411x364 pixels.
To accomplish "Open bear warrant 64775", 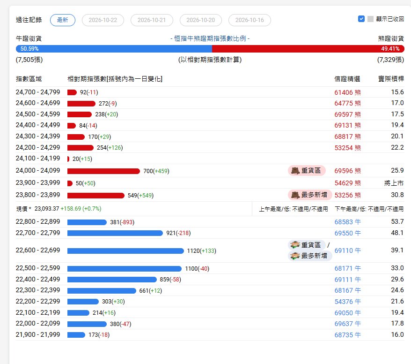I will click(347, 103).
